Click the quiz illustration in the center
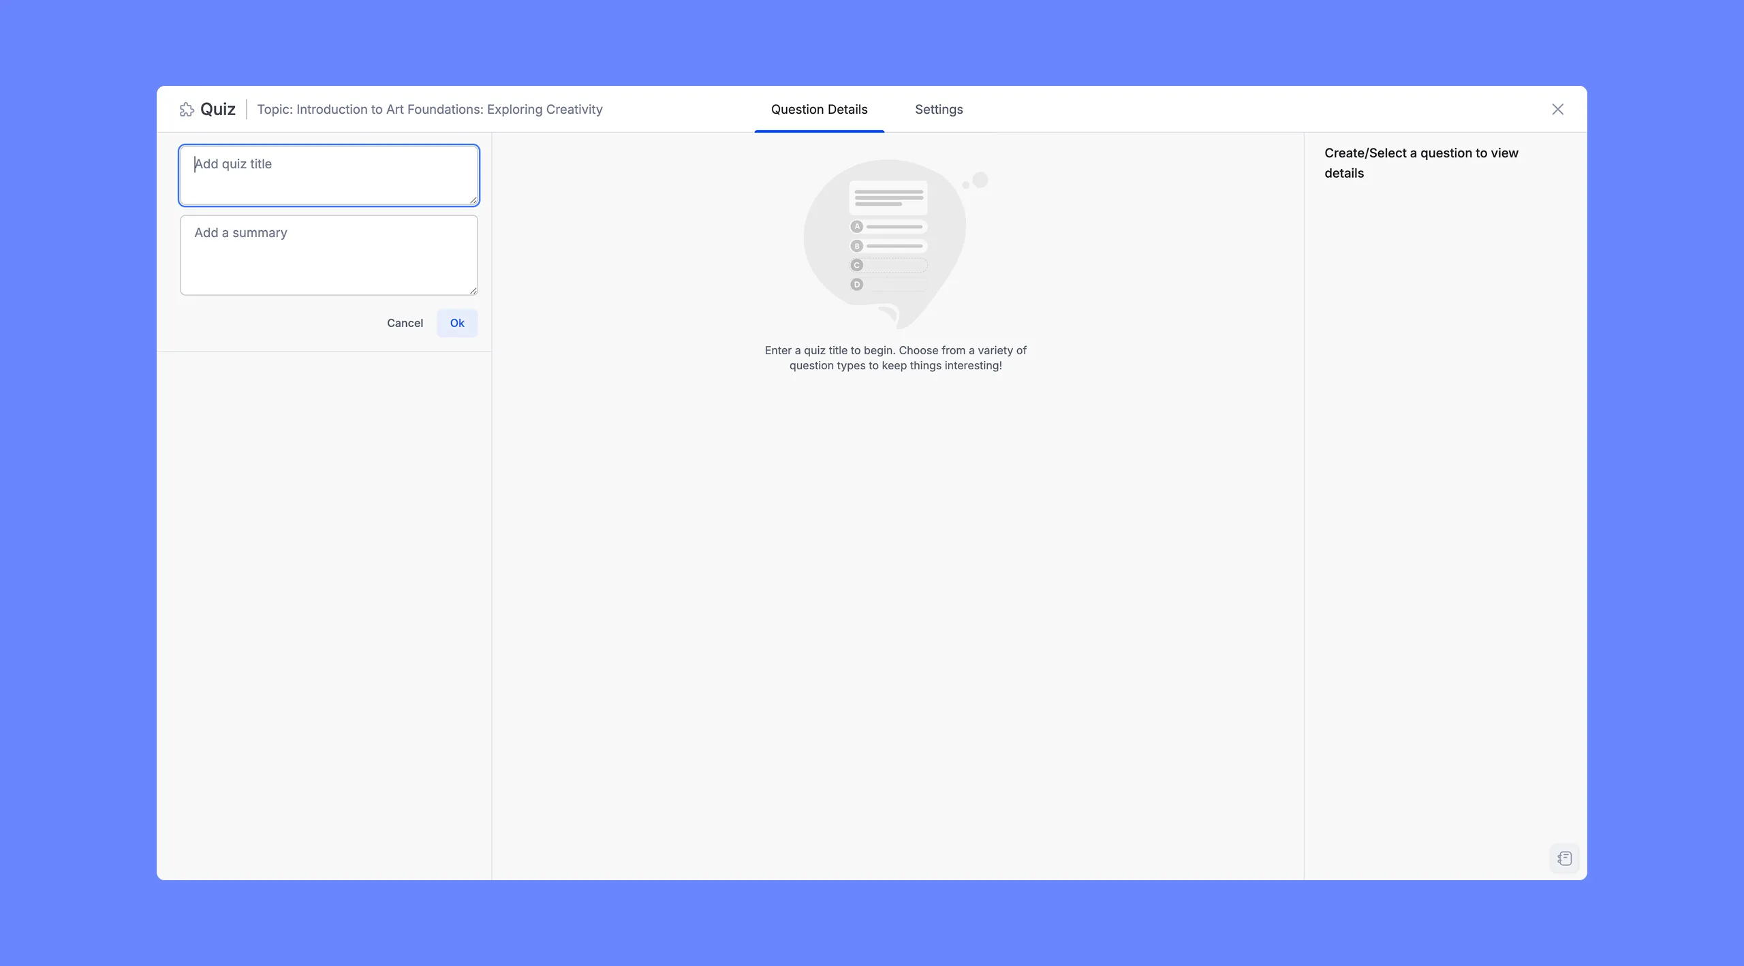The height and width of the screenshot is (966, 1744). click(895, 243)
